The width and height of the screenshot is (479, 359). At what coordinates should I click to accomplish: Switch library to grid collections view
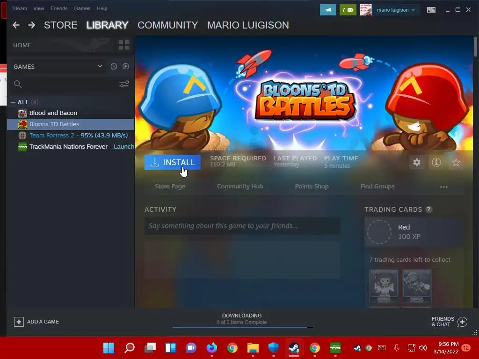click(x=123, y=45)
